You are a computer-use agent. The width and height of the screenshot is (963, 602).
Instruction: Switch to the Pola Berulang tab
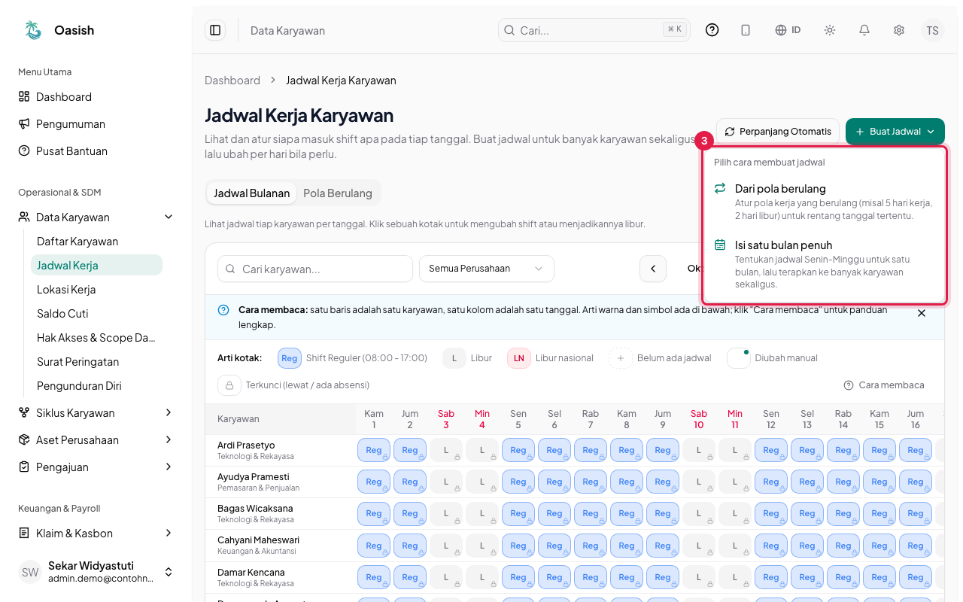tap(338, 193)
